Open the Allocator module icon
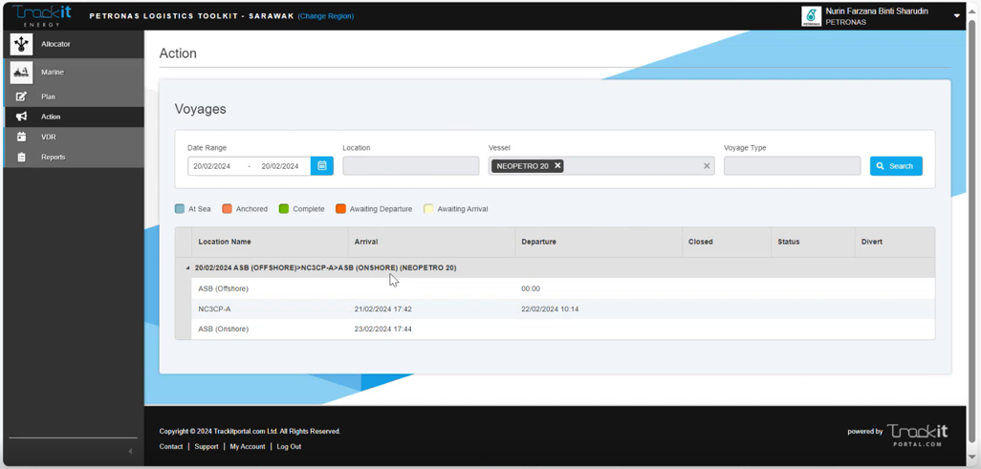This screenshot has height=469, width=981. (21, 44)
